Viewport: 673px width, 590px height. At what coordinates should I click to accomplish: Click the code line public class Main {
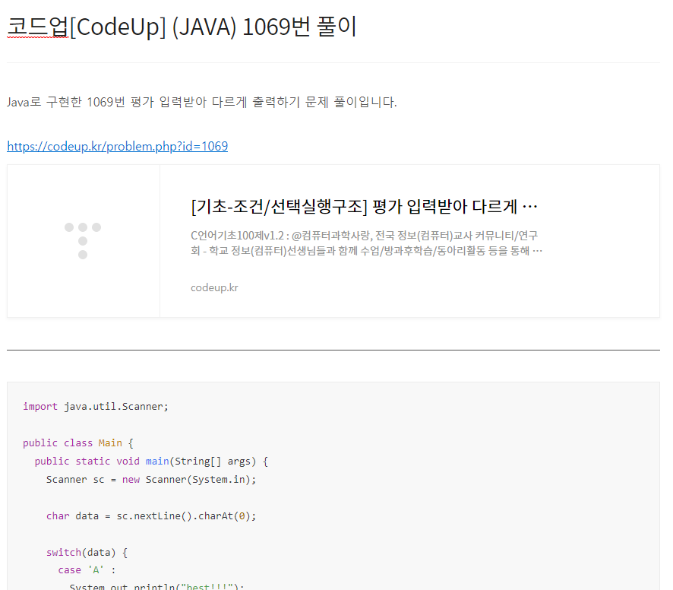tap(78, 443)
